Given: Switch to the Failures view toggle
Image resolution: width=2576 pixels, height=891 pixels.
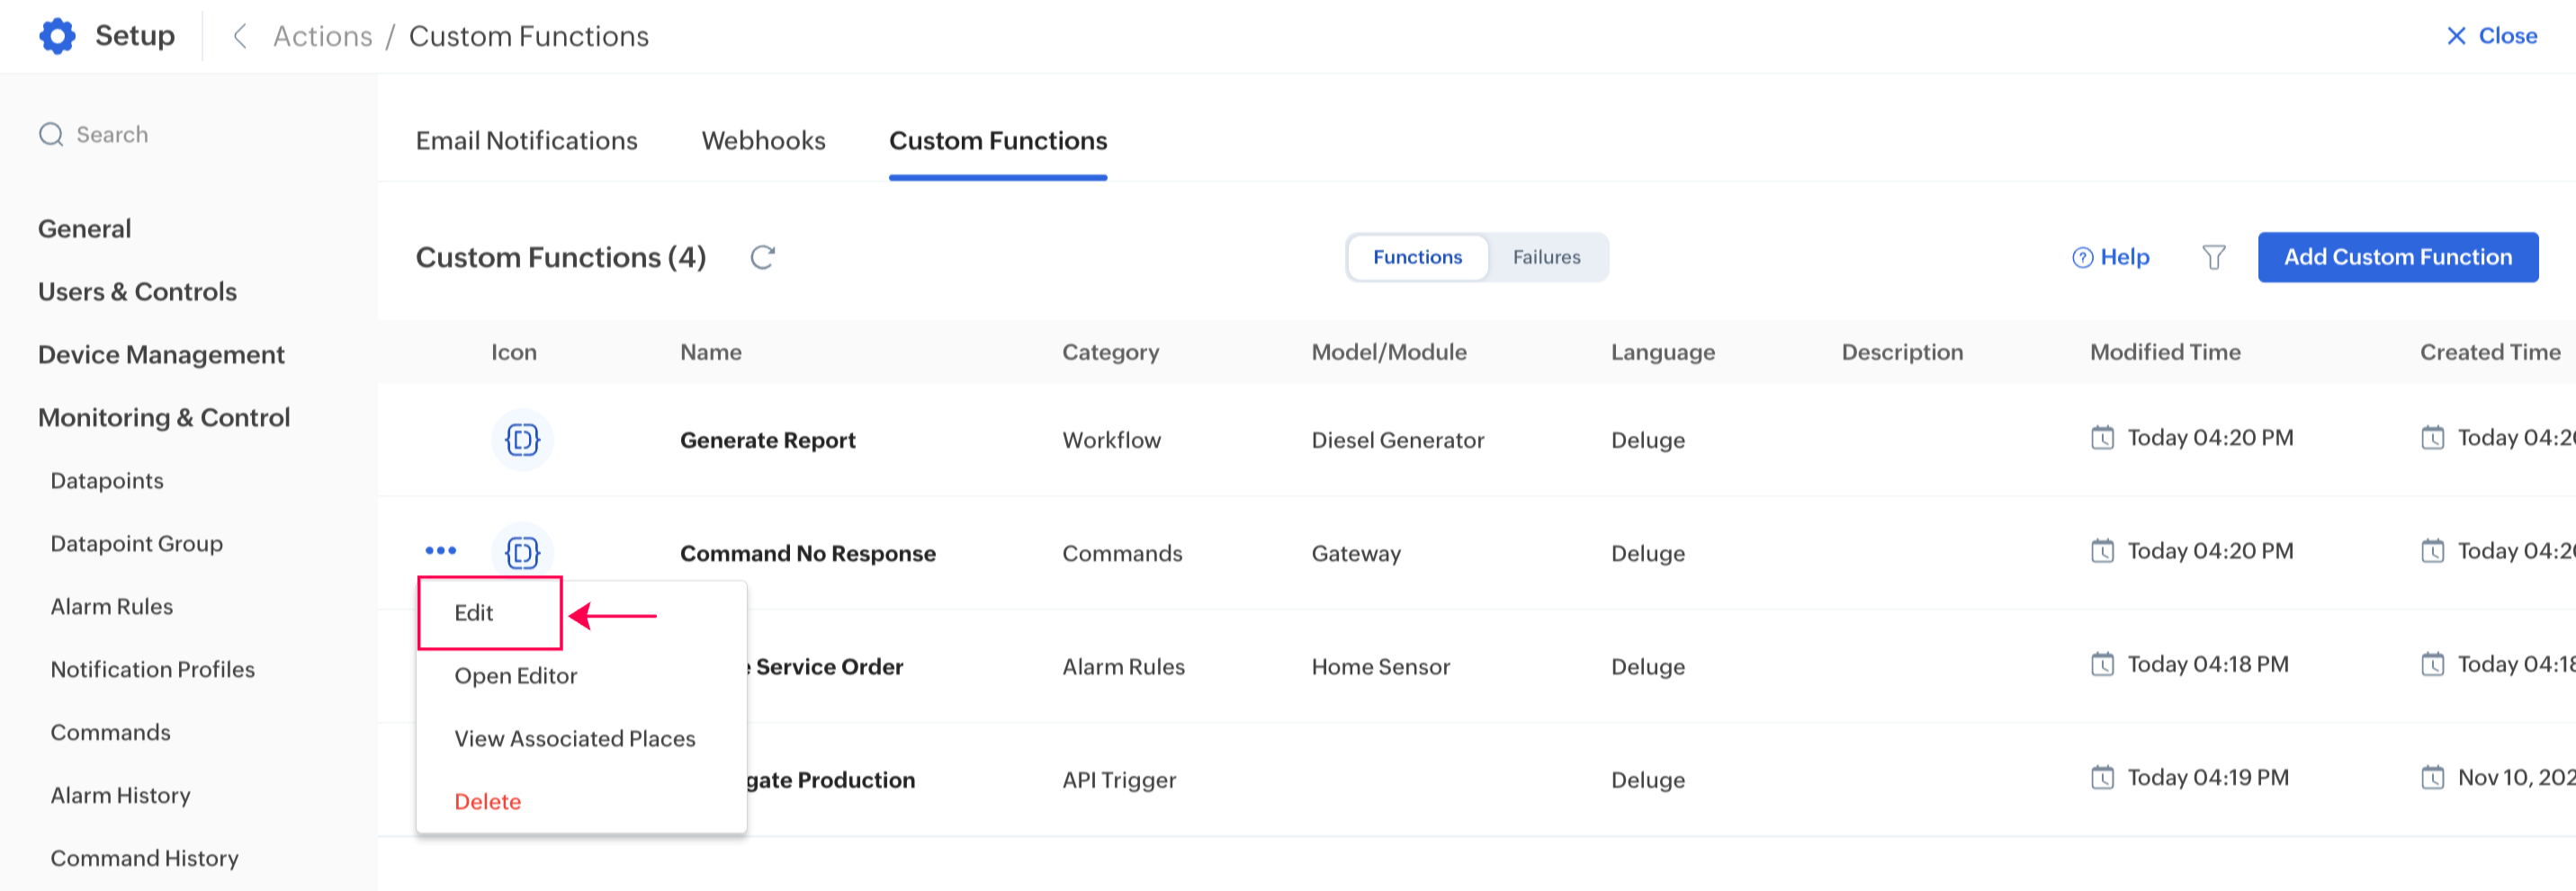Looking at the screenshot, I should click(1546, 258).
